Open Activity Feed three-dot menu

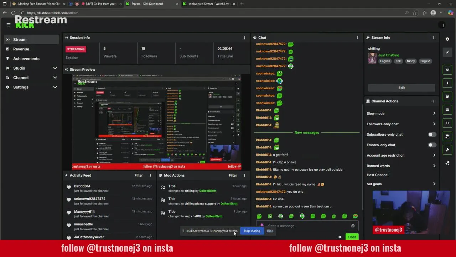point(150,175)
